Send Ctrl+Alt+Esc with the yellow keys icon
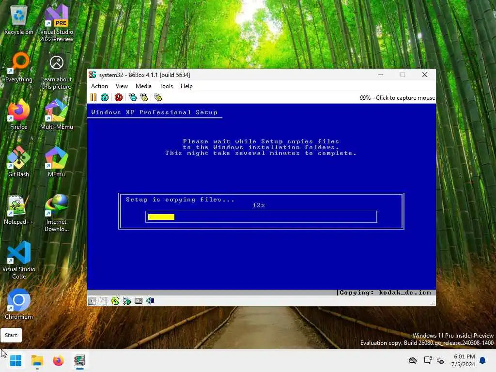This screenshot has height=372, width=496. [144, 97]
